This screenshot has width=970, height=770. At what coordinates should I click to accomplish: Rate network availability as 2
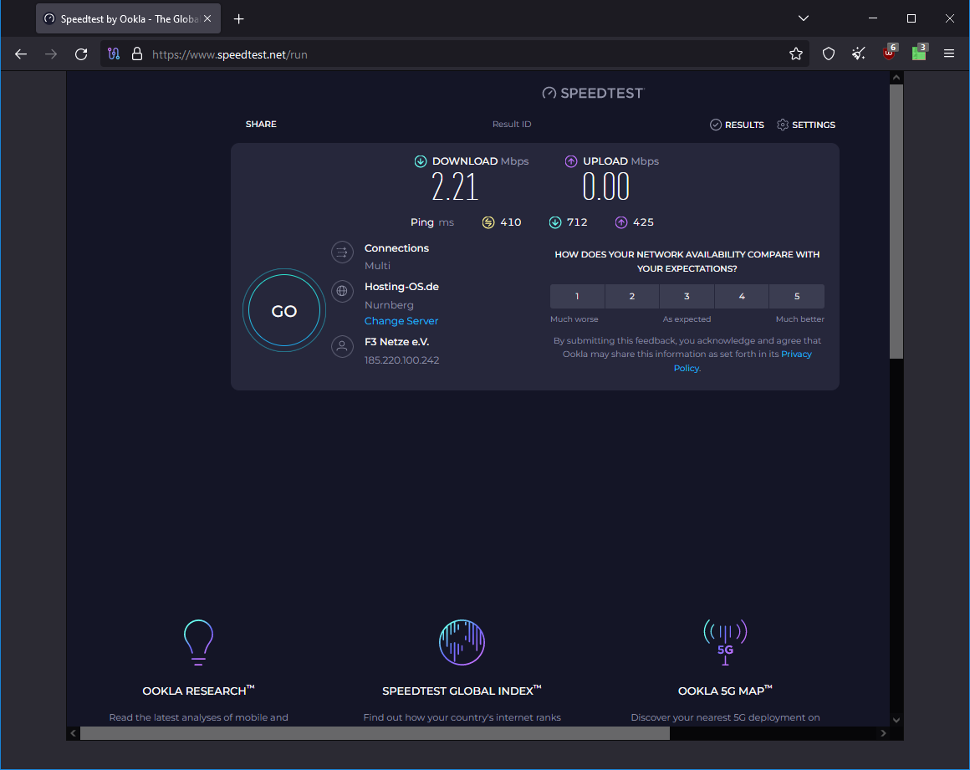pos(632,296)
